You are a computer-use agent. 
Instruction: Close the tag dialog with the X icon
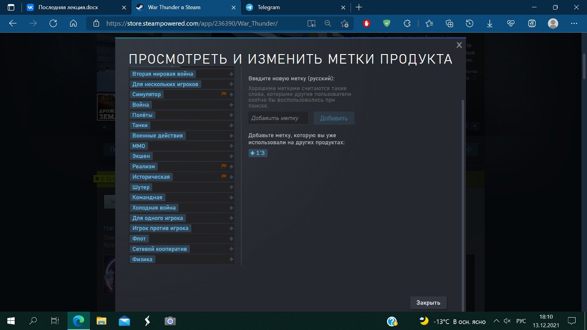point(459,45)
